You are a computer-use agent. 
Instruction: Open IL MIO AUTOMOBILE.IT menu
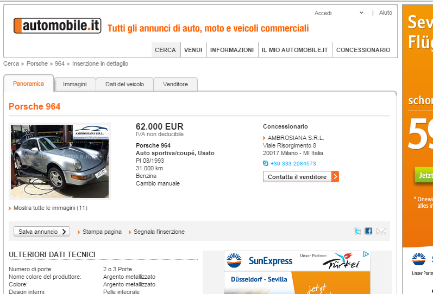[294, 50]
